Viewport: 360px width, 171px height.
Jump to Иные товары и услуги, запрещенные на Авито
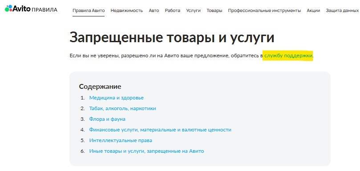pyautogui.click(x=146, y=151)
